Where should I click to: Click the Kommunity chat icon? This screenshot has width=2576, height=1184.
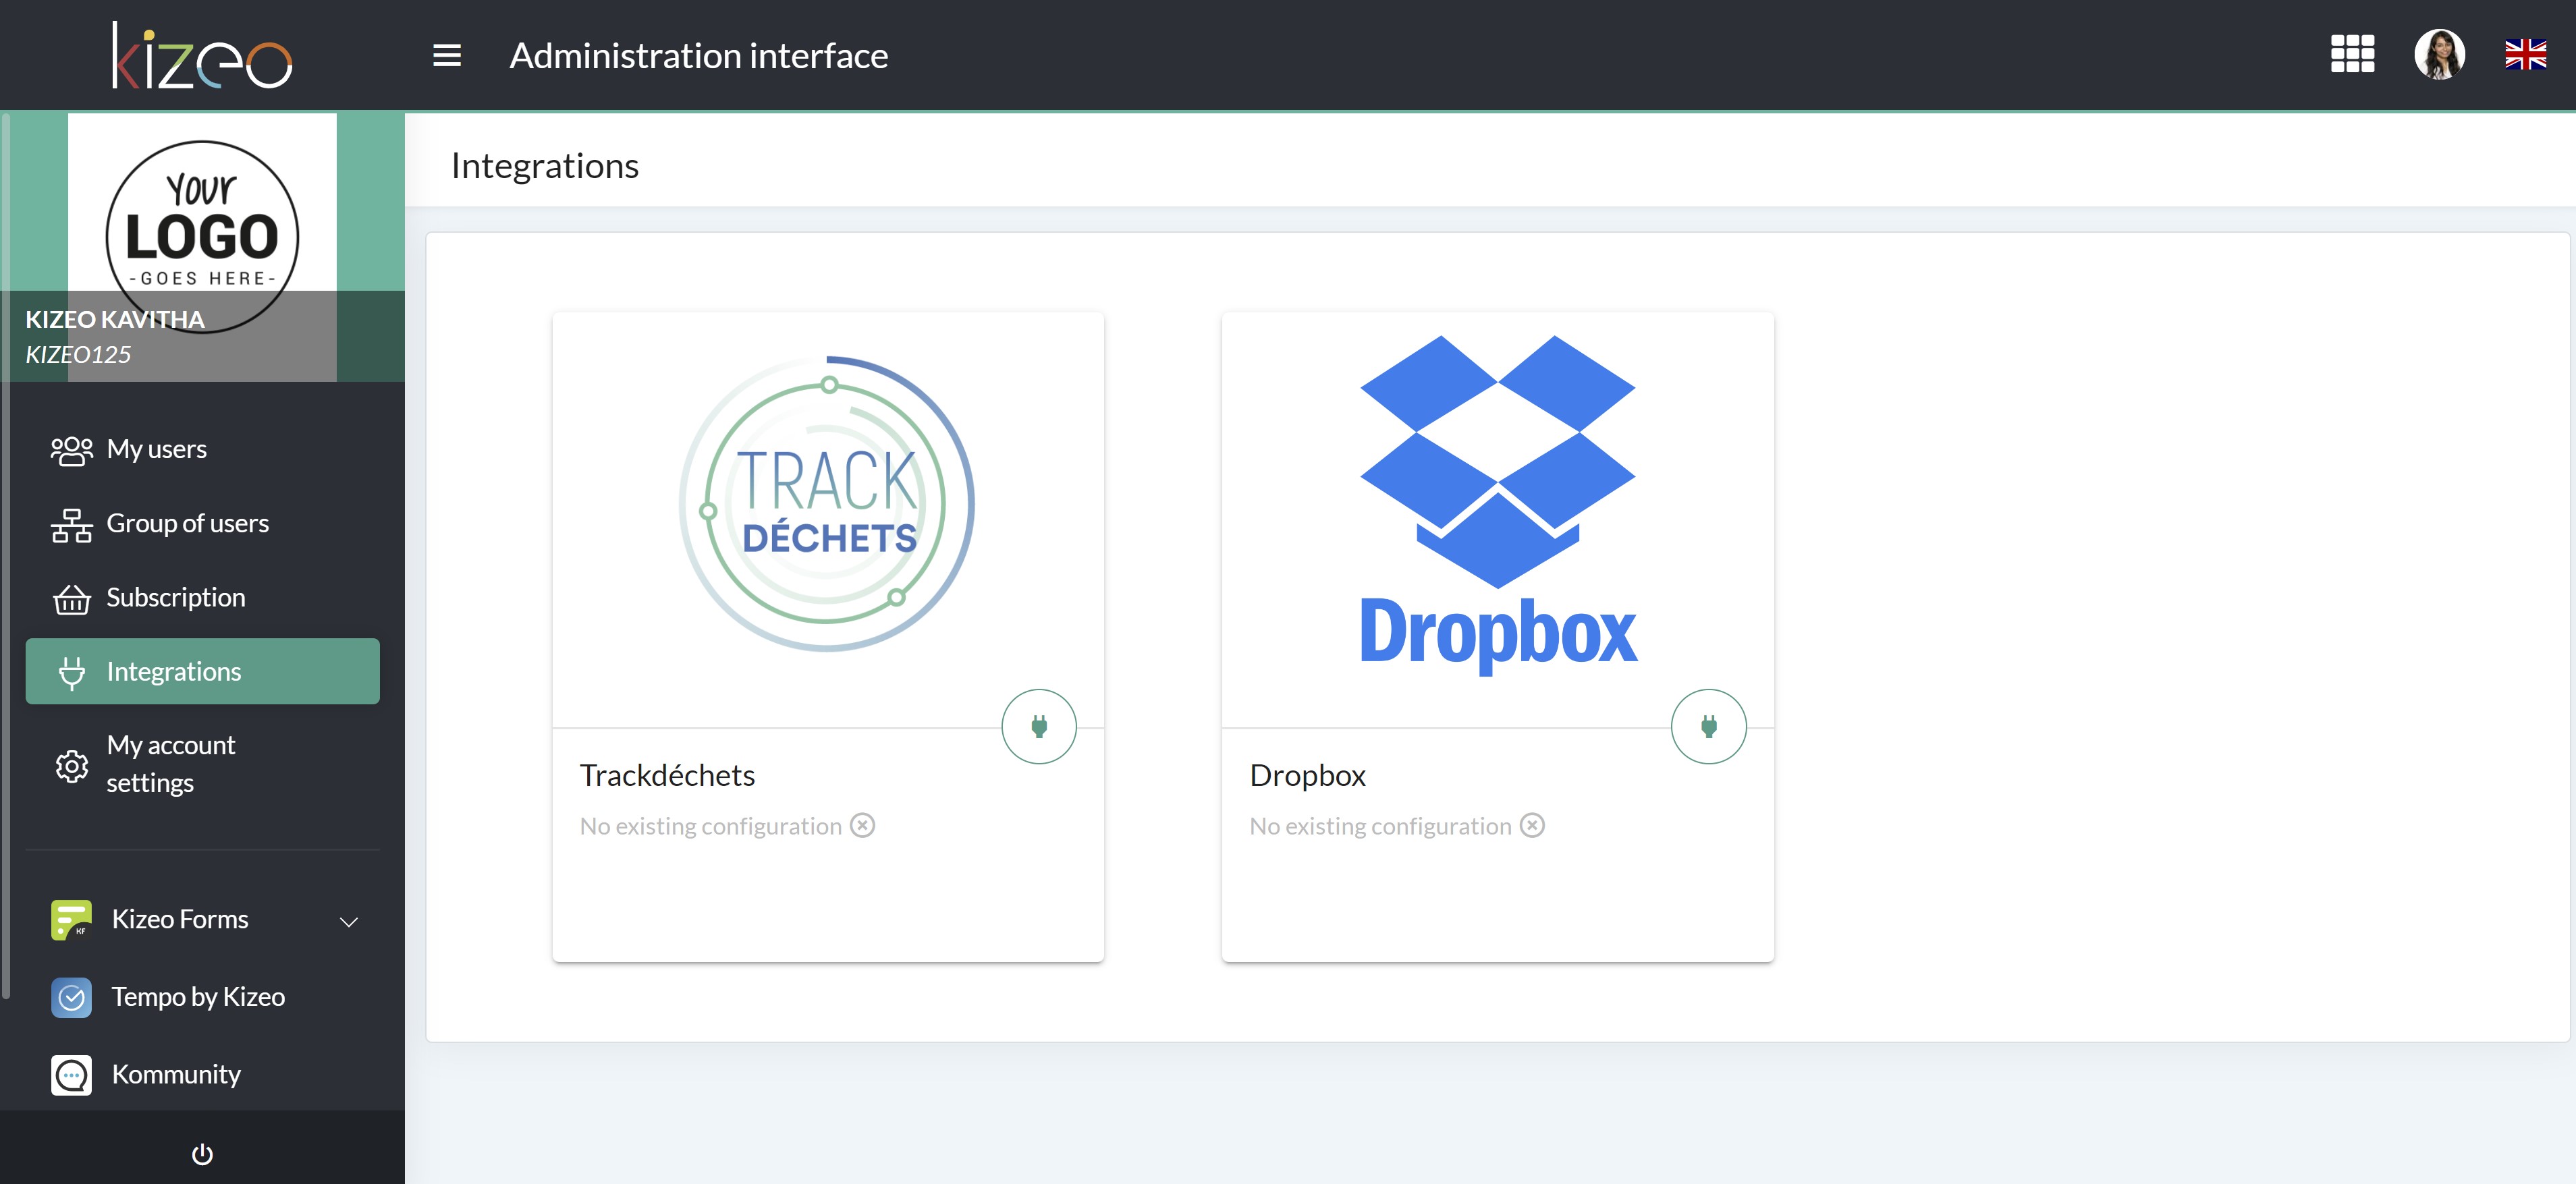tap(71, 1075)
